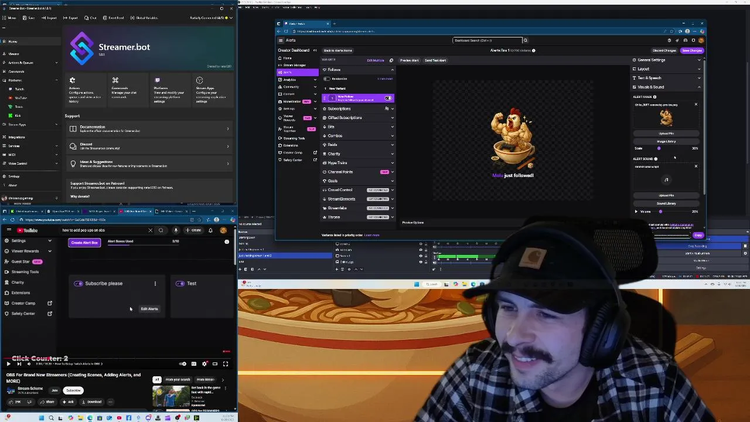Expand Raids alert section
Screen dimensions: 750x422
click(393, 145)
